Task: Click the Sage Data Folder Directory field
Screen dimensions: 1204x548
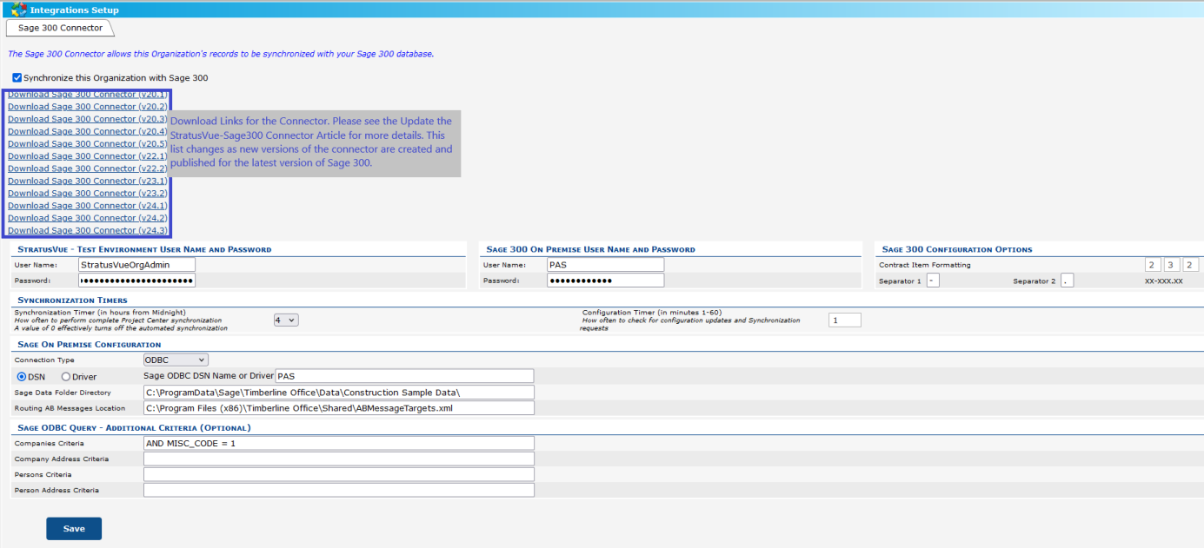Action: 339,393
